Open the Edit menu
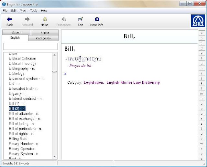Screen dimensions: 207x167 [14, 11]
